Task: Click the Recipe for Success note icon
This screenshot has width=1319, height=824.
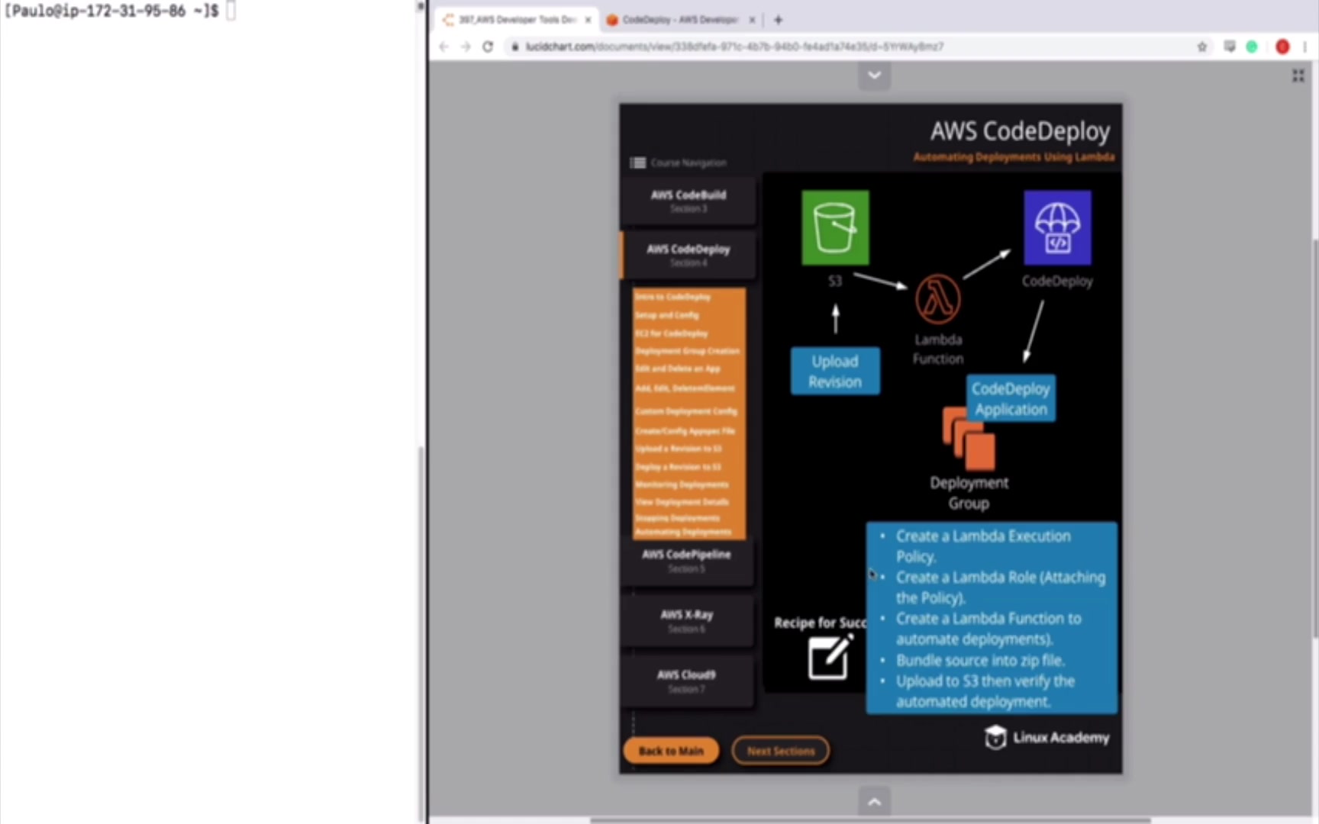Action: click(x=830, y=658)
